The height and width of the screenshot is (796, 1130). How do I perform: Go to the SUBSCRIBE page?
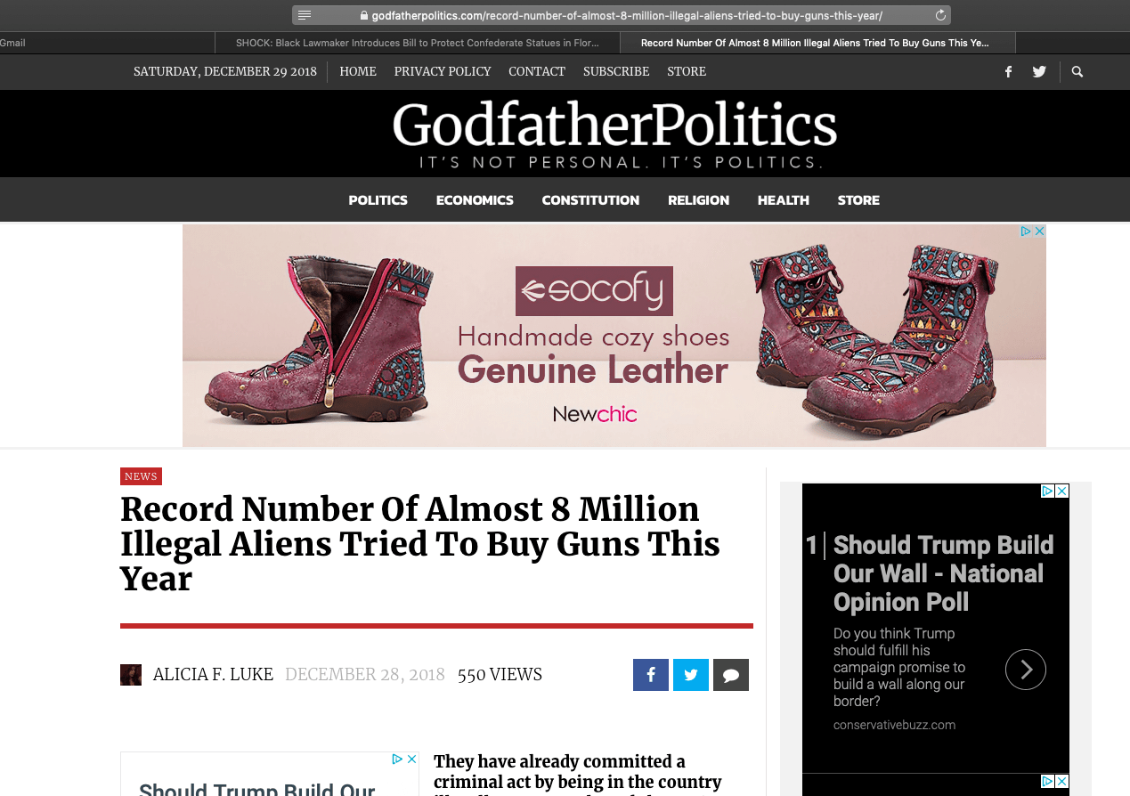[616, 71]
